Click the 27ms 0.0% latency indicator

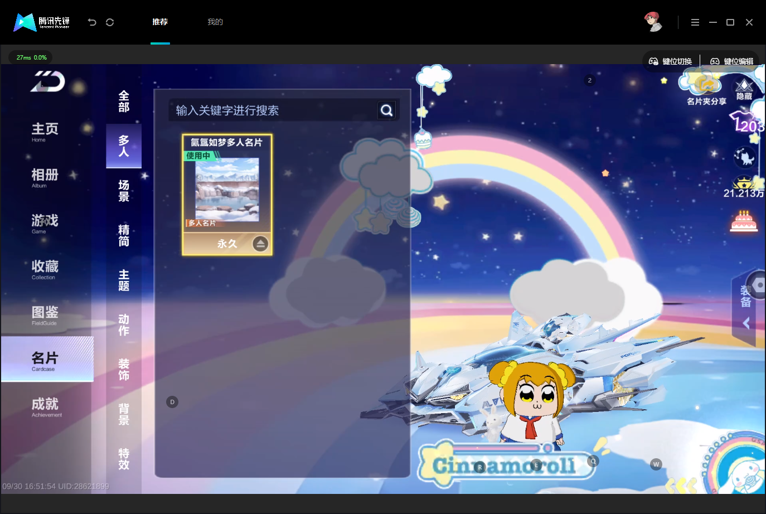(31, 57)
